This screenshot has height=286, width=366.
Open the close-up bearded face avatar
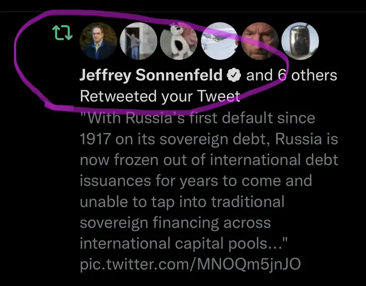coord(259,41)
